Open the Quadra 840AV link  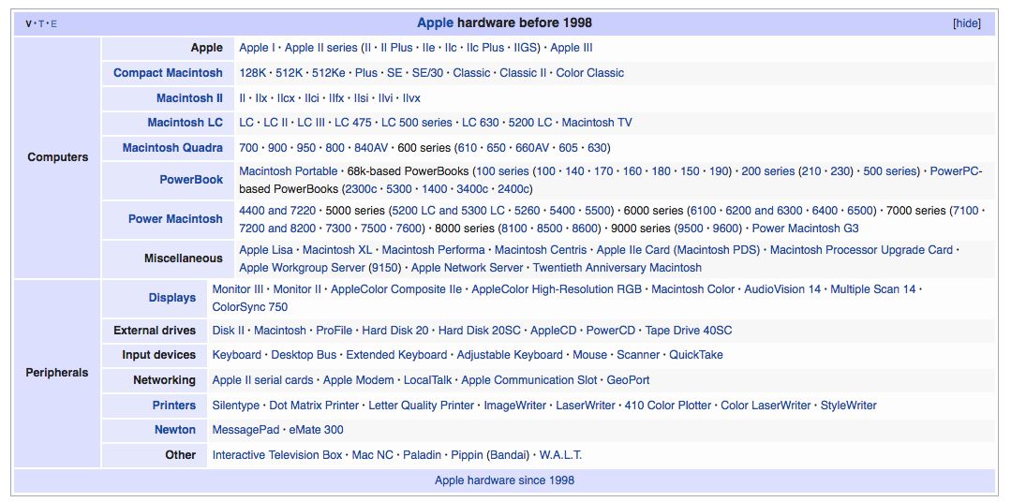pos(371,148)
